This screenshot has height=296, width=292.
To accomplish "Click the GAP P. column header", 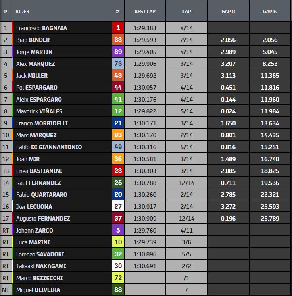I will pos(228,11).
